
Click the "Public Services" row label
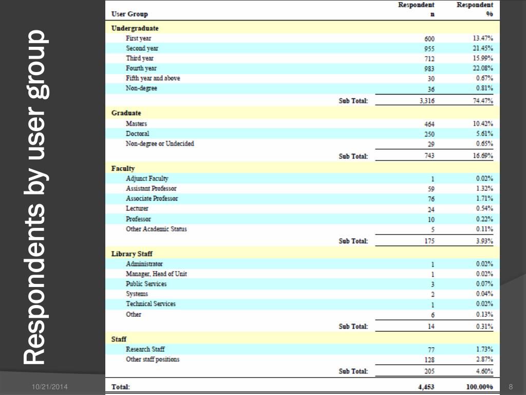pos(146,284)
